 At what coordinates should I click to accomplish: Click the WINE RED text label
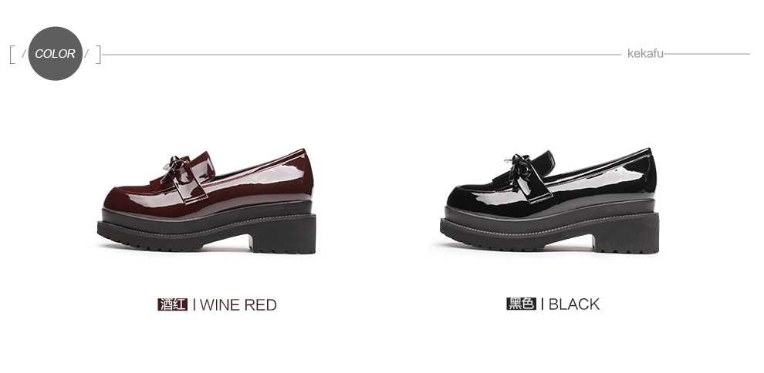point(238,305)
